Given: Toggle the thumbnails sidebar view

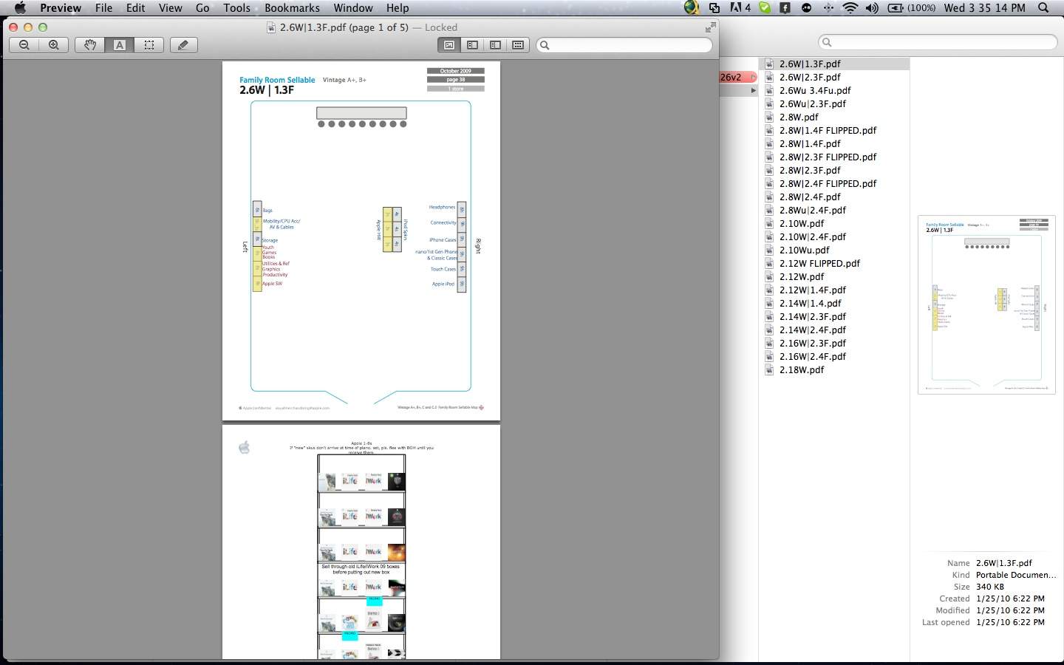Looking at the screenshot, I should (472, 45).
